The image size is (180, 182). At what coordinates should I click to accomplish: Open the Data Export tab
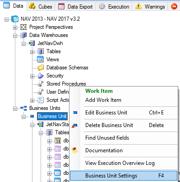(x=75, y=6)
